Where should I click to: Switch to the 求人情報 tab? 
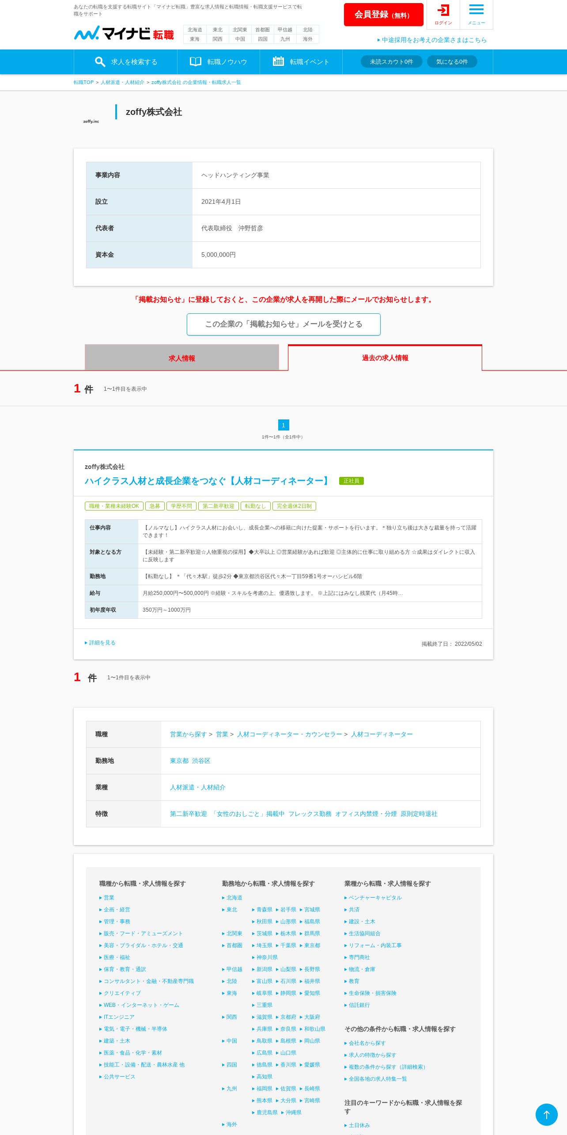(x=182, y=358)
